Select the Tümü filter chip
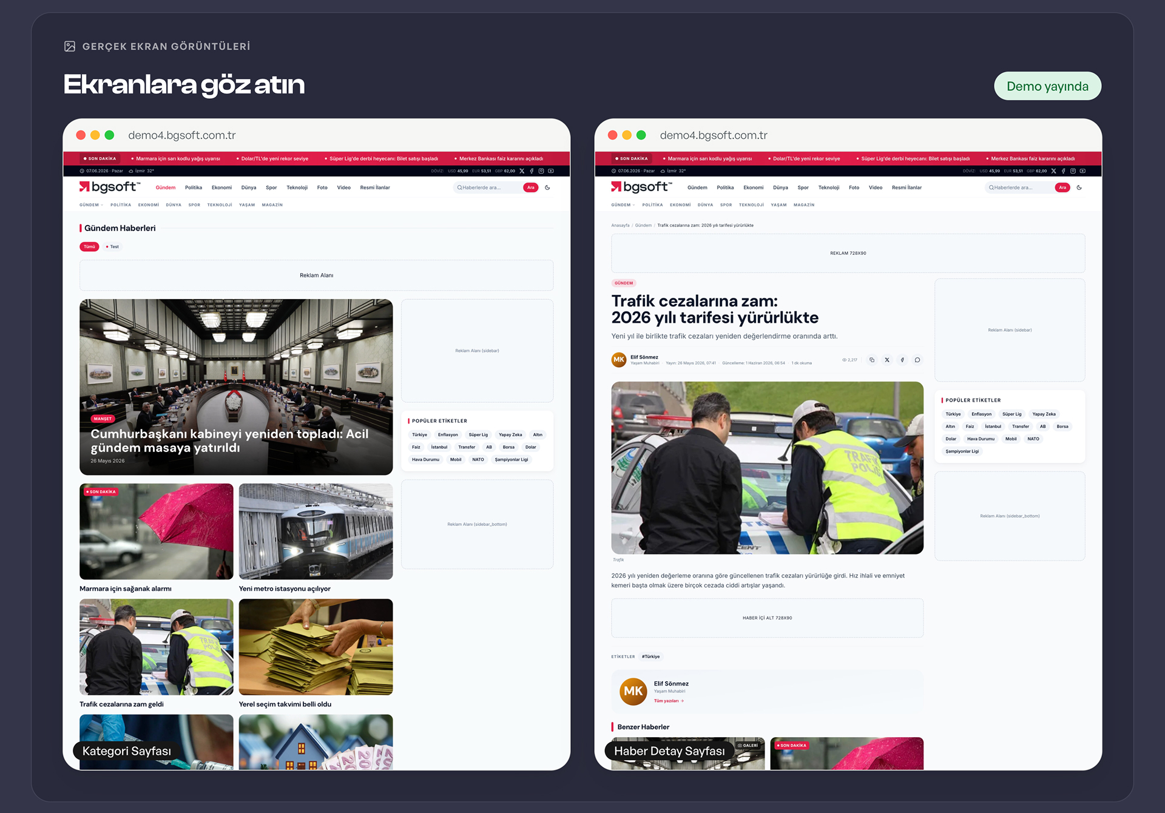The image size is (1165, 813). tap(89, 246)
